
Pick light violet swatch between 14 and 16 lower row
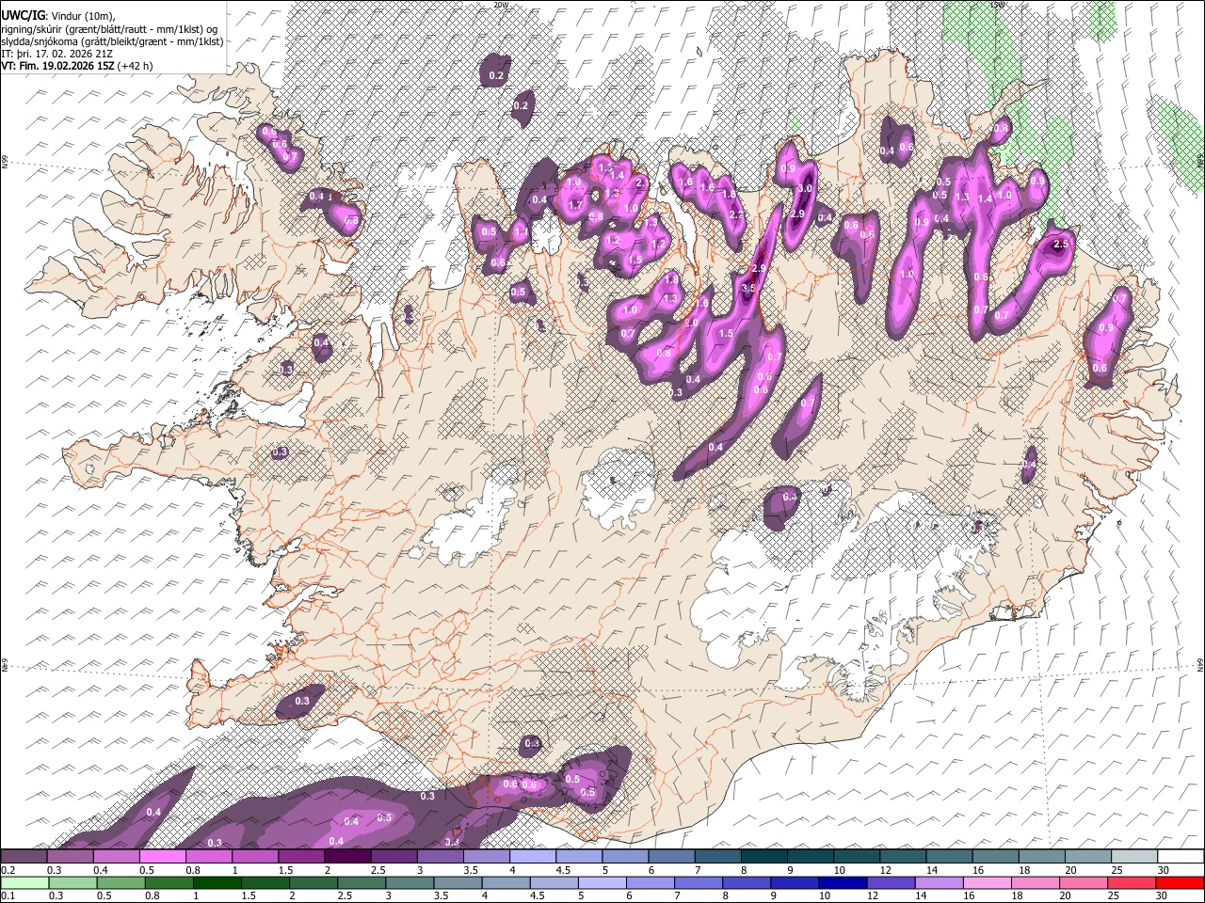939,882
